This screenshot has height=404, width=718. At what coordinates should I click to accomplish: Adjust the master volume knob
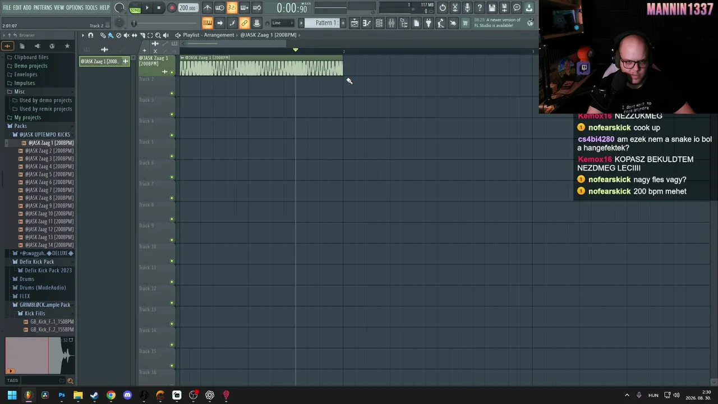pos(119,8)
